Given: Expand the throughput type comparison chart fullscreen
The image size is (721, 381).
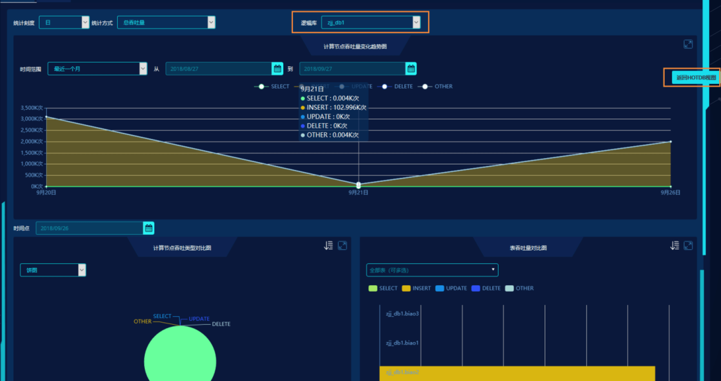Looking at the screenshot, I should point(342,246).
